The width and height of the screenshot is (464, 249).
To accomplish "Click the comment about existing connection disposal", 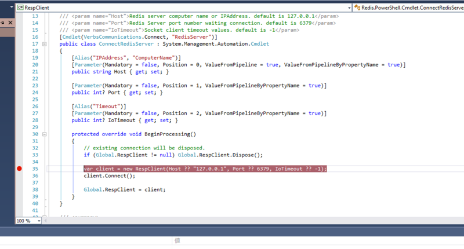I will pos(144,148).
